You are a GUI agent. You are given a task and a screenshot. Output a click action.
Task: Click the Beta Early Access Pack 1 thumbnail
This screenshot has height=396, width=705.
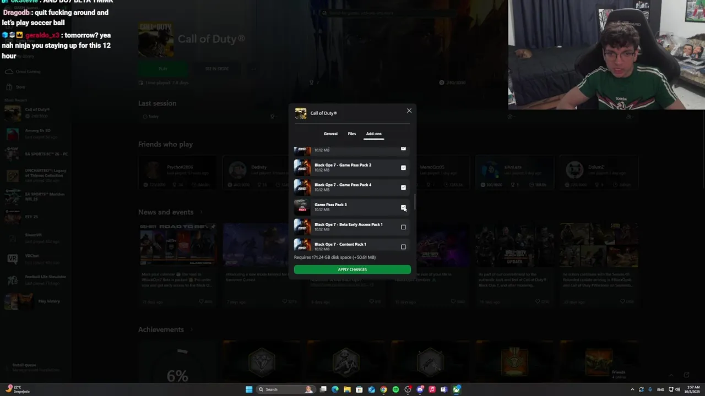(x=302, y=227)
